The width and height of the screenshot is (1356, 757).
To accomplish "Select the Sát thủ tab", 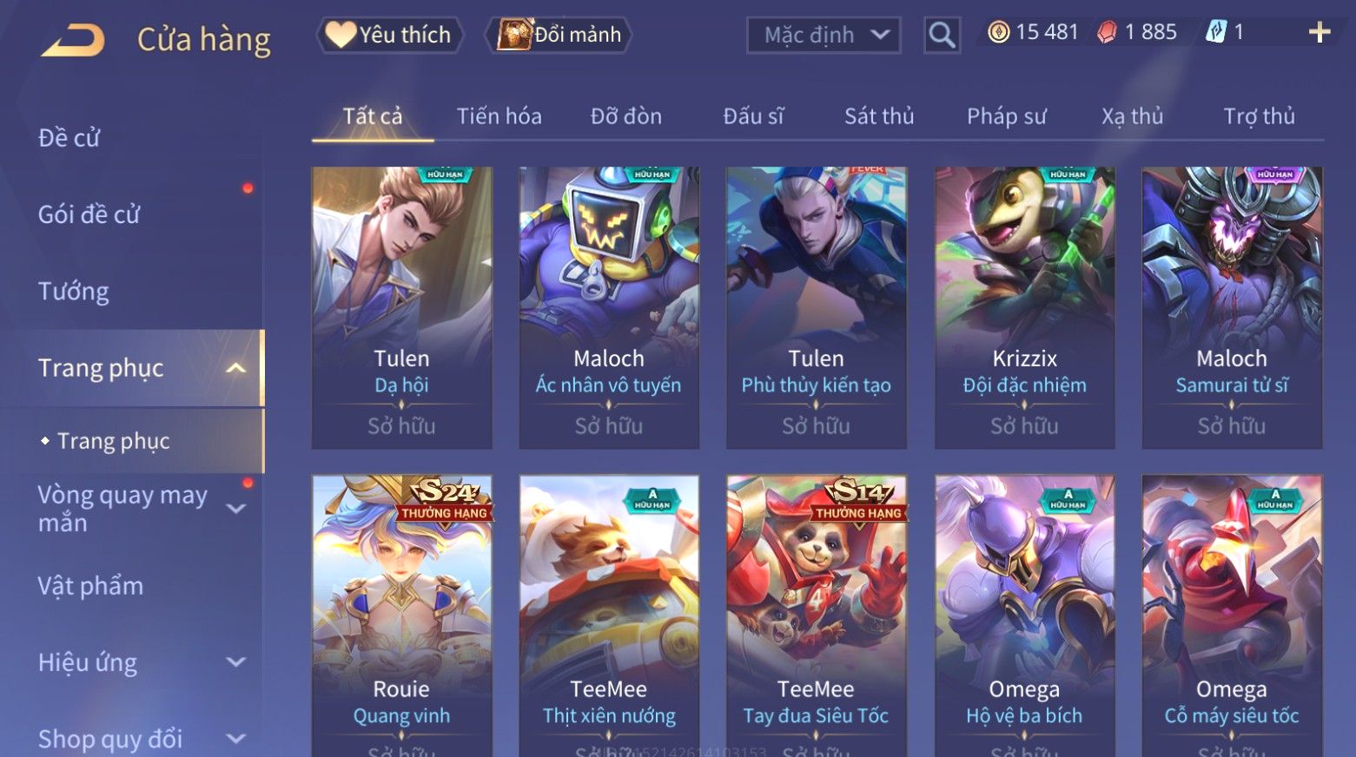I will (x=879, y=116).
